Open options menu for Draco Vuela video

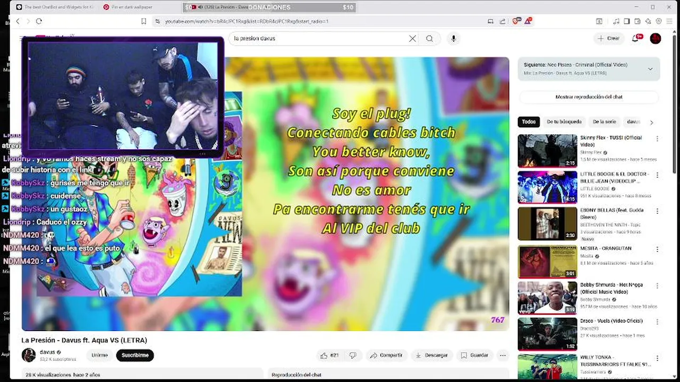tap(657, 322)
